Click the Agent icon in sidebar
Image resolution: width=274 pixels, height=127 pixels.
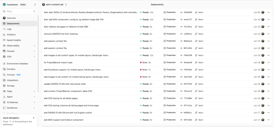click(x=4, y=97)
